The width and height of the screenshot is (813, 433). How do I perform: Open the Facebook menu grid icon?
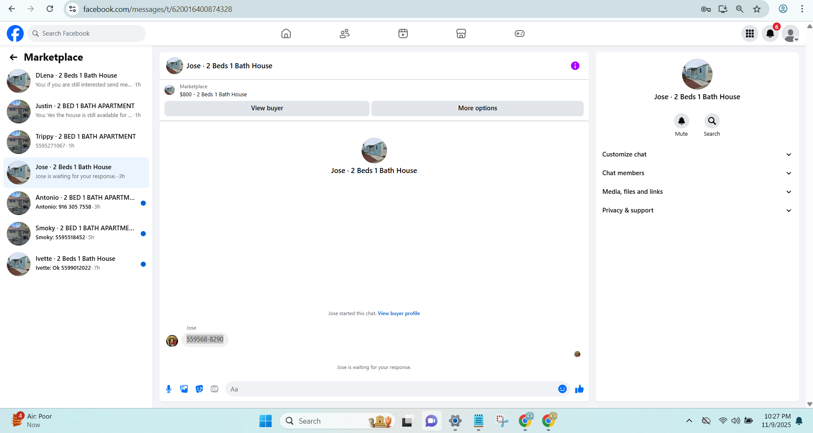coord(750,34)
